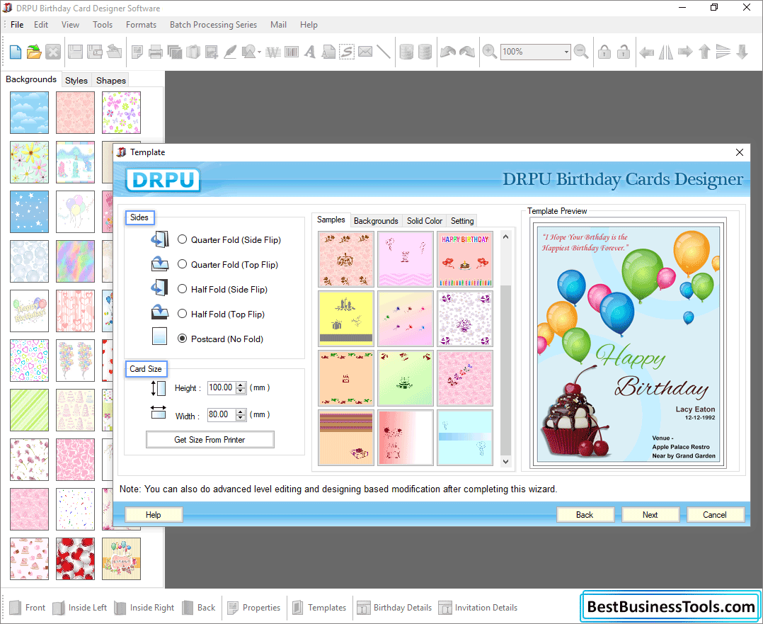Click the Back button in Template dialog

[x=585, y=515]
